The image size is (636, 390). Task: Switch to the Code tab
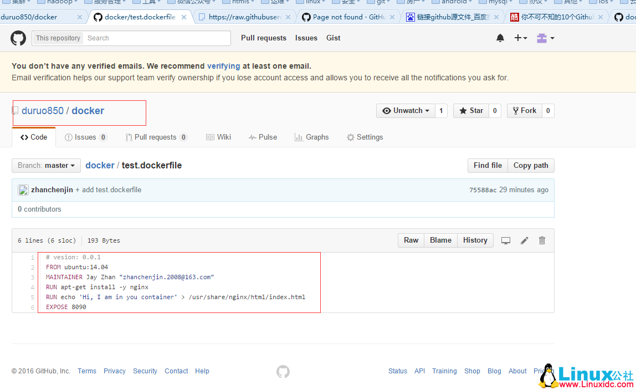pyautogui.click(x=34, y=137)
